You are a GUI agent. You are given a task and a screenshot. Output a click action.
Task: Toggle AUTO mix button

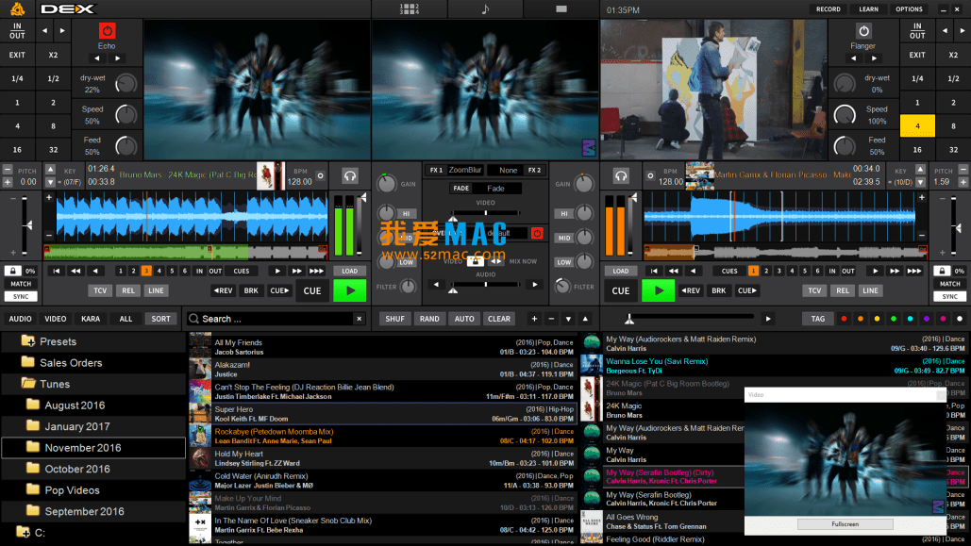(x=464, y=319)
